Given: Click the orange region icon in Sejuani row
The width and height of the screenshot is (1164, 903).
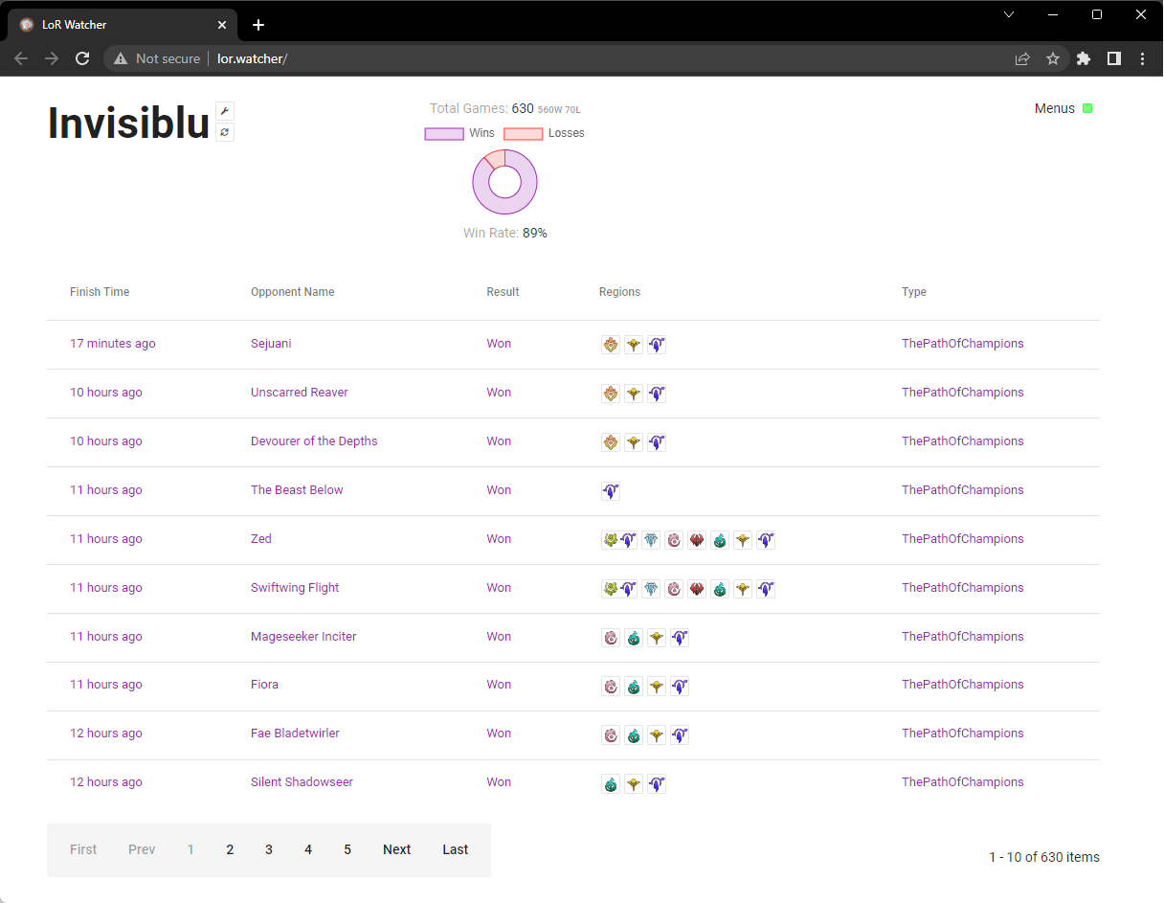Looking at the screenshot, I should pyautogui.click(x=611, y=345).
